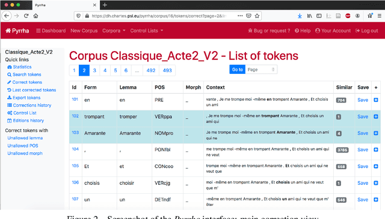Open Bug or request link
Screen dimensions: 385x219
pos(269,31)
